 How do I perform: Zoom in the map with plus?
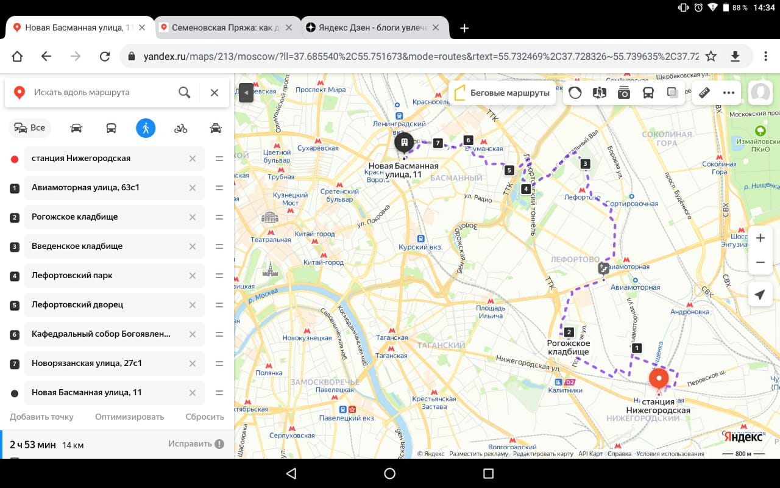point(760,238)
